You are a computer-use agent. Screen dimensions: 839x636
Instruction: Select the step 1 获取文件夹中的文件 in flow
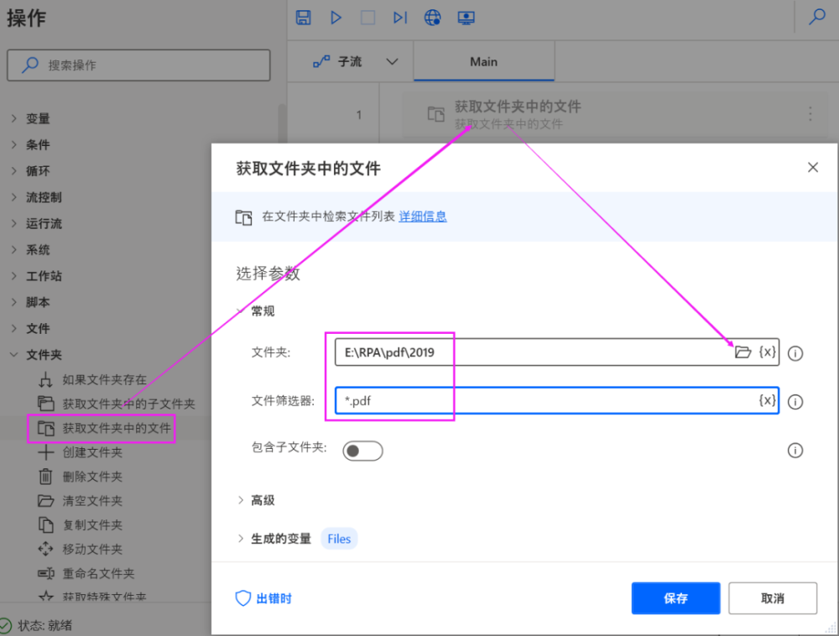(614, 114)
